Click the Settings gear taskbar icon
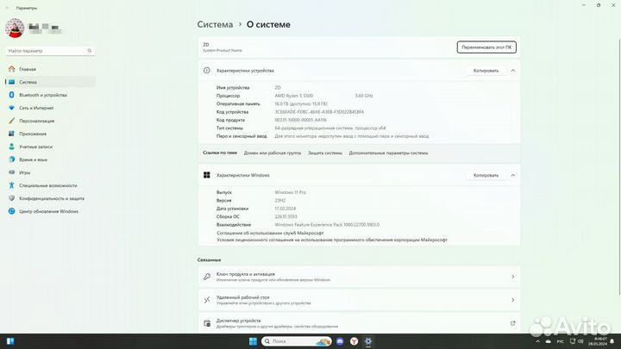The width and height of the screenshot is (621, 349). pos(368,341)
